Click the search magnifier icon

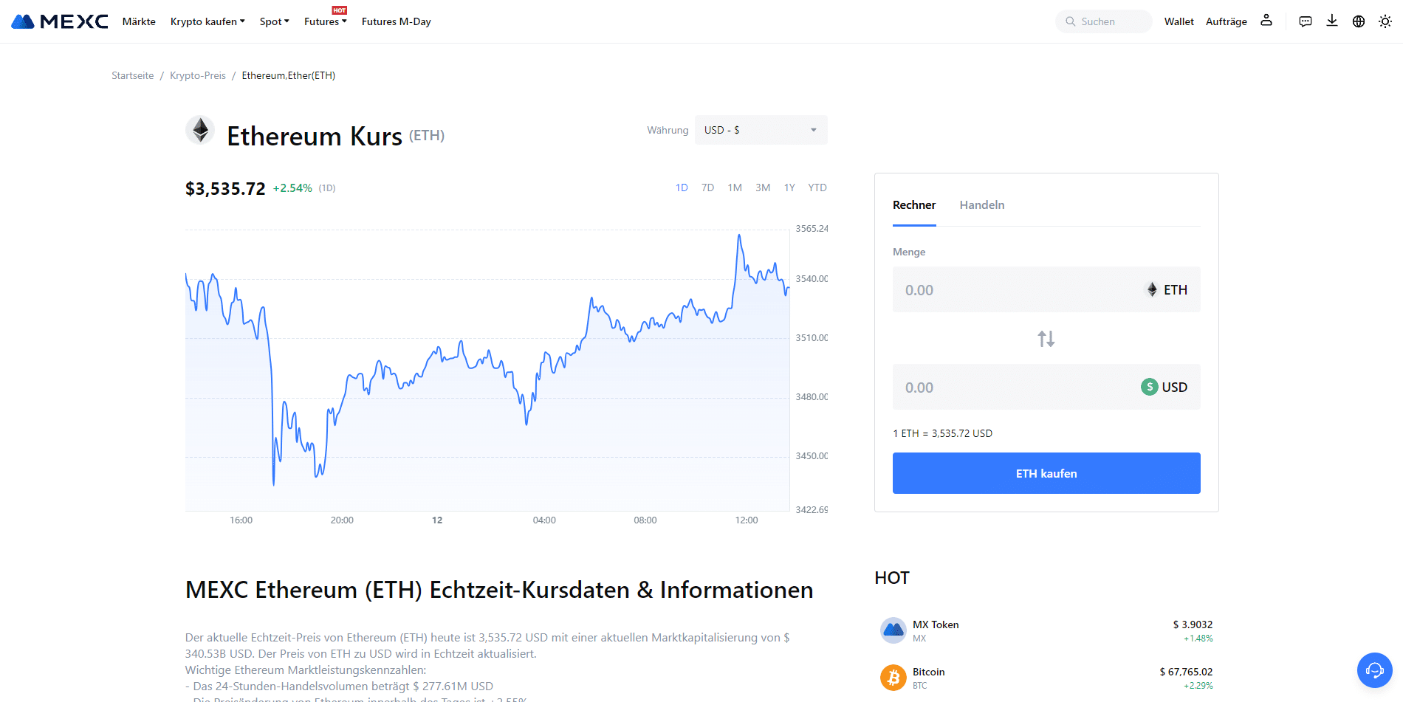[x=1071, y=21]
